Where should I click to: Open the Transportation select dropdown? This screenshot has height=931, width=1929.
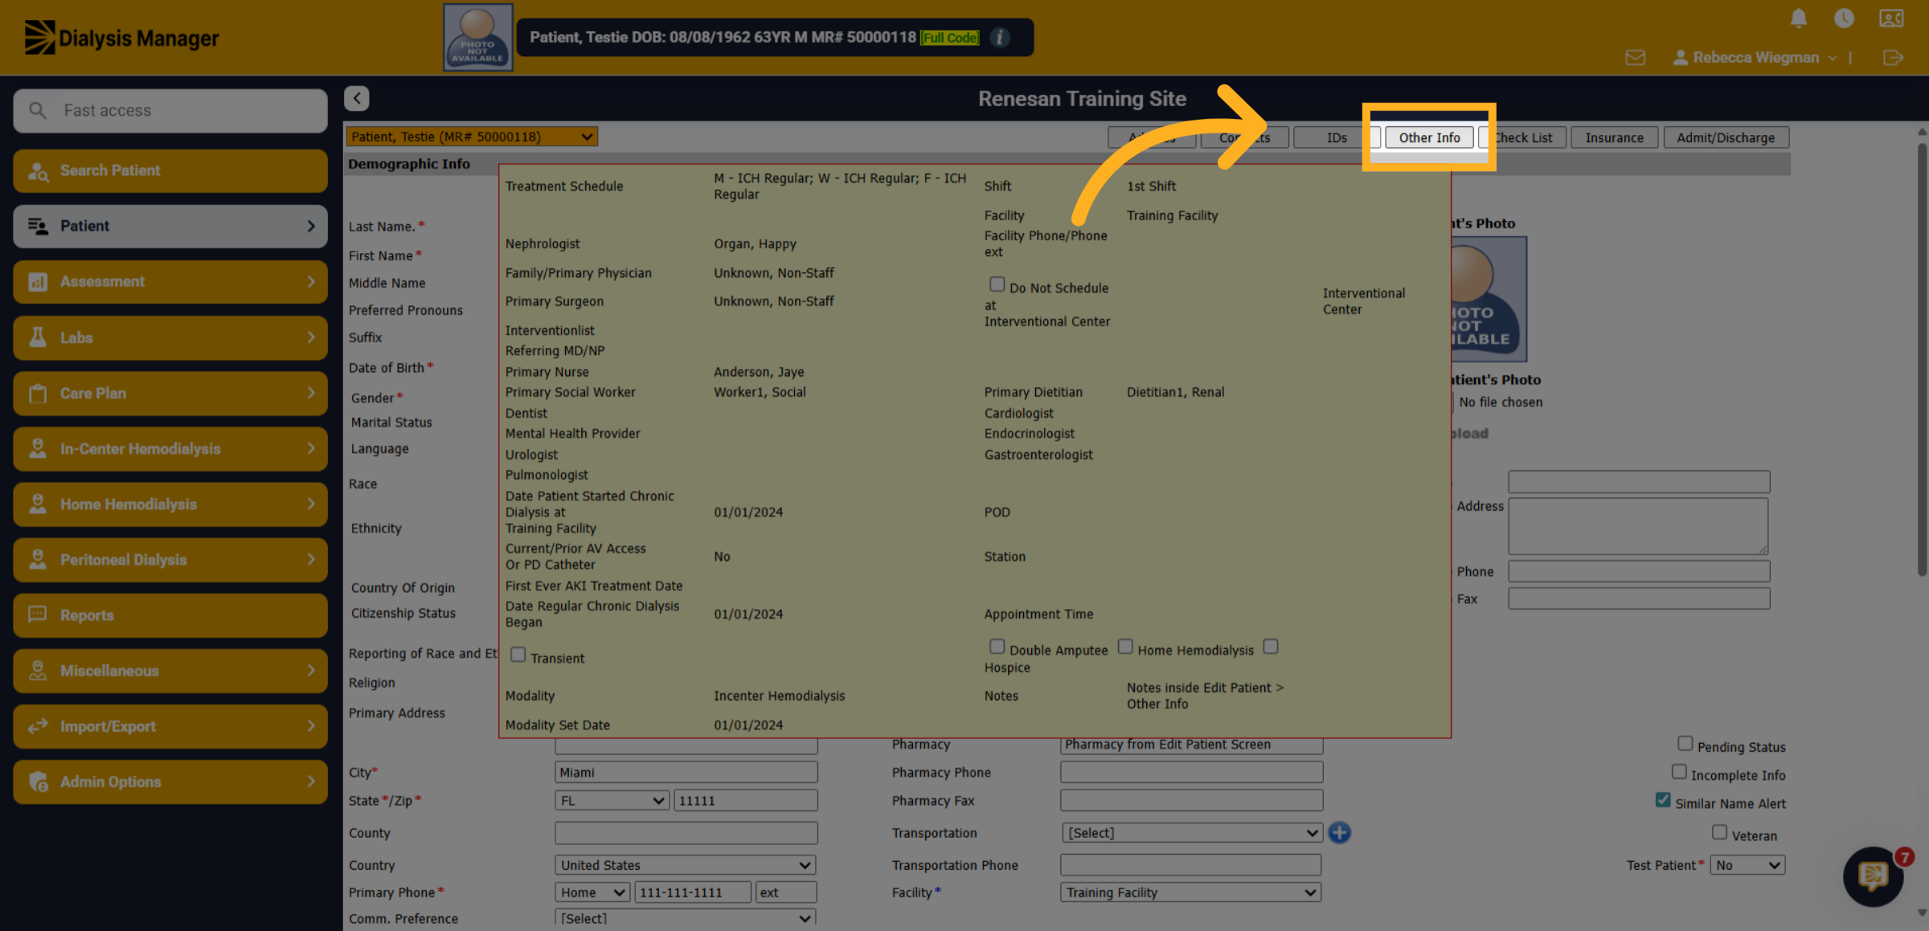(1192, 832)
